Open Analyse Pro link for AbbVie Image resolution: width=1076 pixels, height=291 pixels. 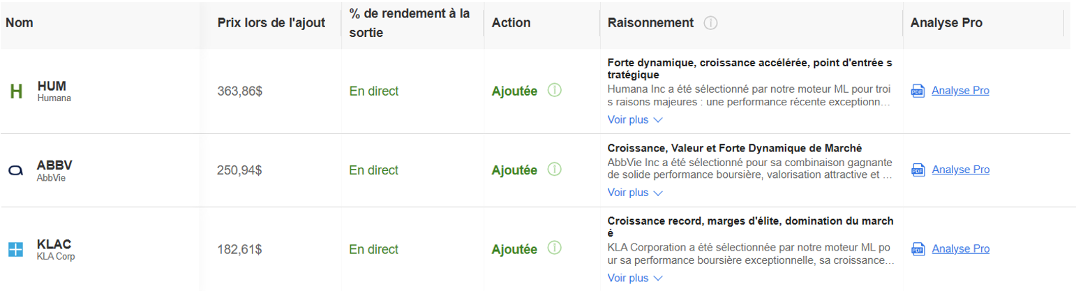point(960,170)
